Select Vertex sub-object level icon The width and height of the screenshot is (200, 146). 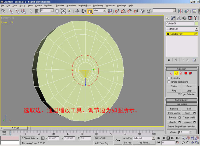click(x=172, y=73)
